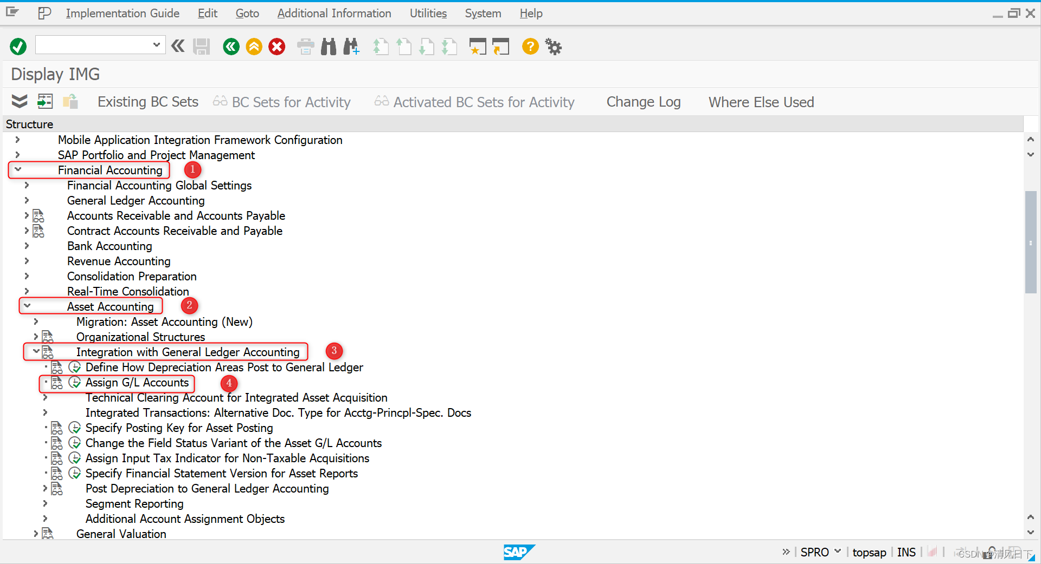Viewport: 1041px width, 564px height.
Task: Select Post Depreciation to General Ledger Accounting
Action: (207, 488)
